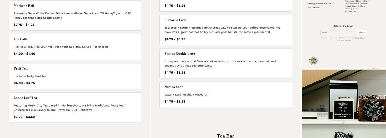Click the Stay in the Loop heading
This screenshot has width=386, height=138.
coord(344,26)
